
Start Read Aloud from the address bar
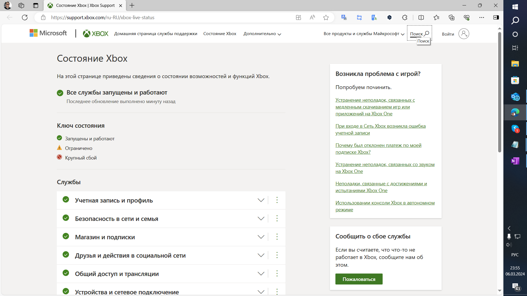312,18
